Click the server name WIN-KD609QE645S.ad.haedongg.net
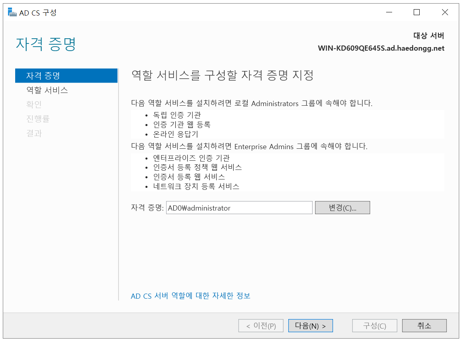462x341 pixels. click(381, 48)
